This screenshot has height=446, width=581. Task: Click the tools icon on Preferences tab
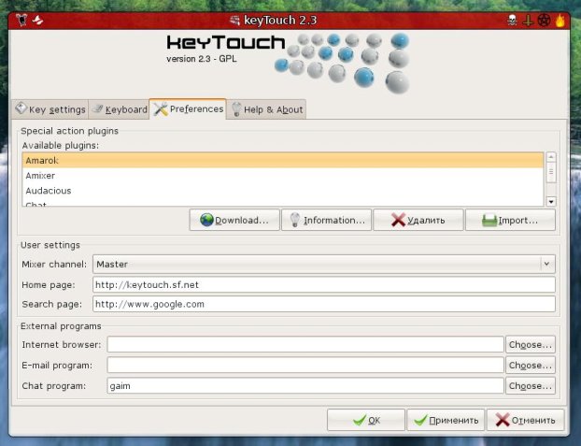161,108
